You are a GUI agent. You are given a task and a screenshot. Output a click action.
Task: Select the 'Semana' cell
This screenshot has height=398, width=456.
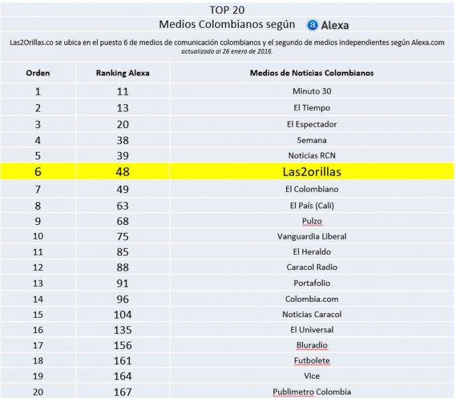(x=311, y=140)
